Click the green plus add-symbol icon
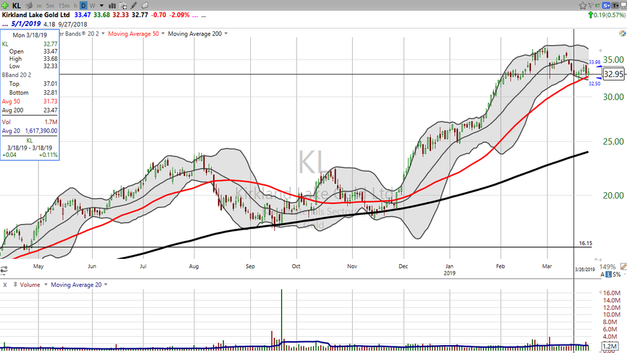Viewport: 627px width, 353px height. pyautogui.click(x=5, y=5)
